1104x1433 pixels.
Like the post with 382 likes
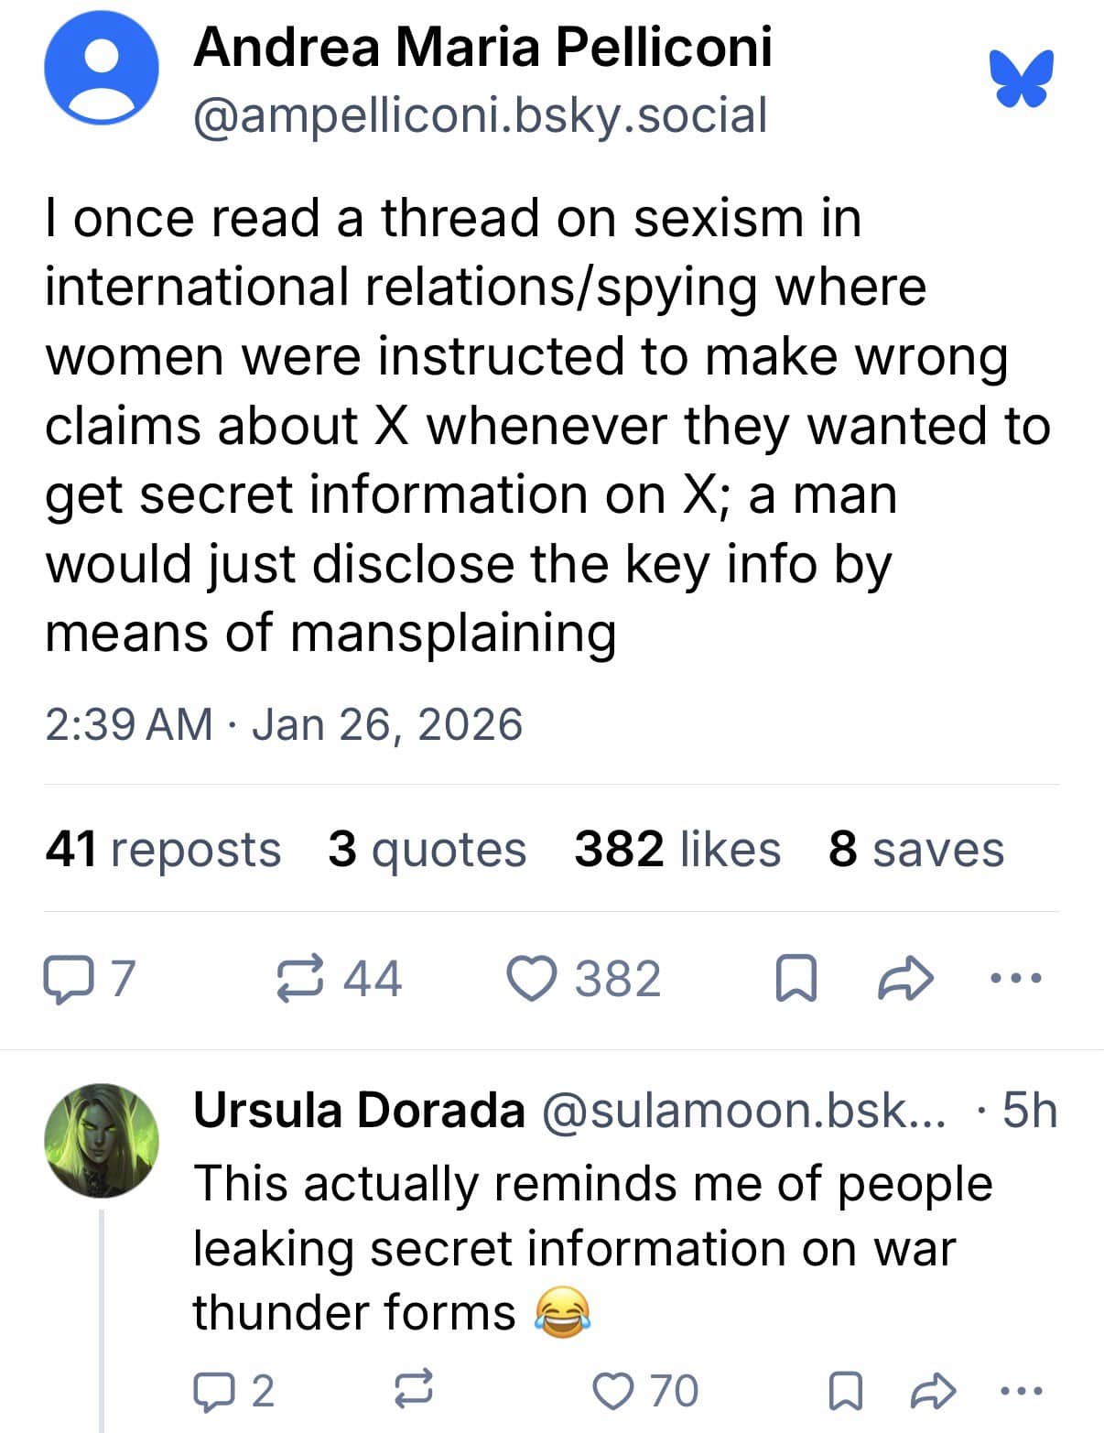[x=533, y=979]
